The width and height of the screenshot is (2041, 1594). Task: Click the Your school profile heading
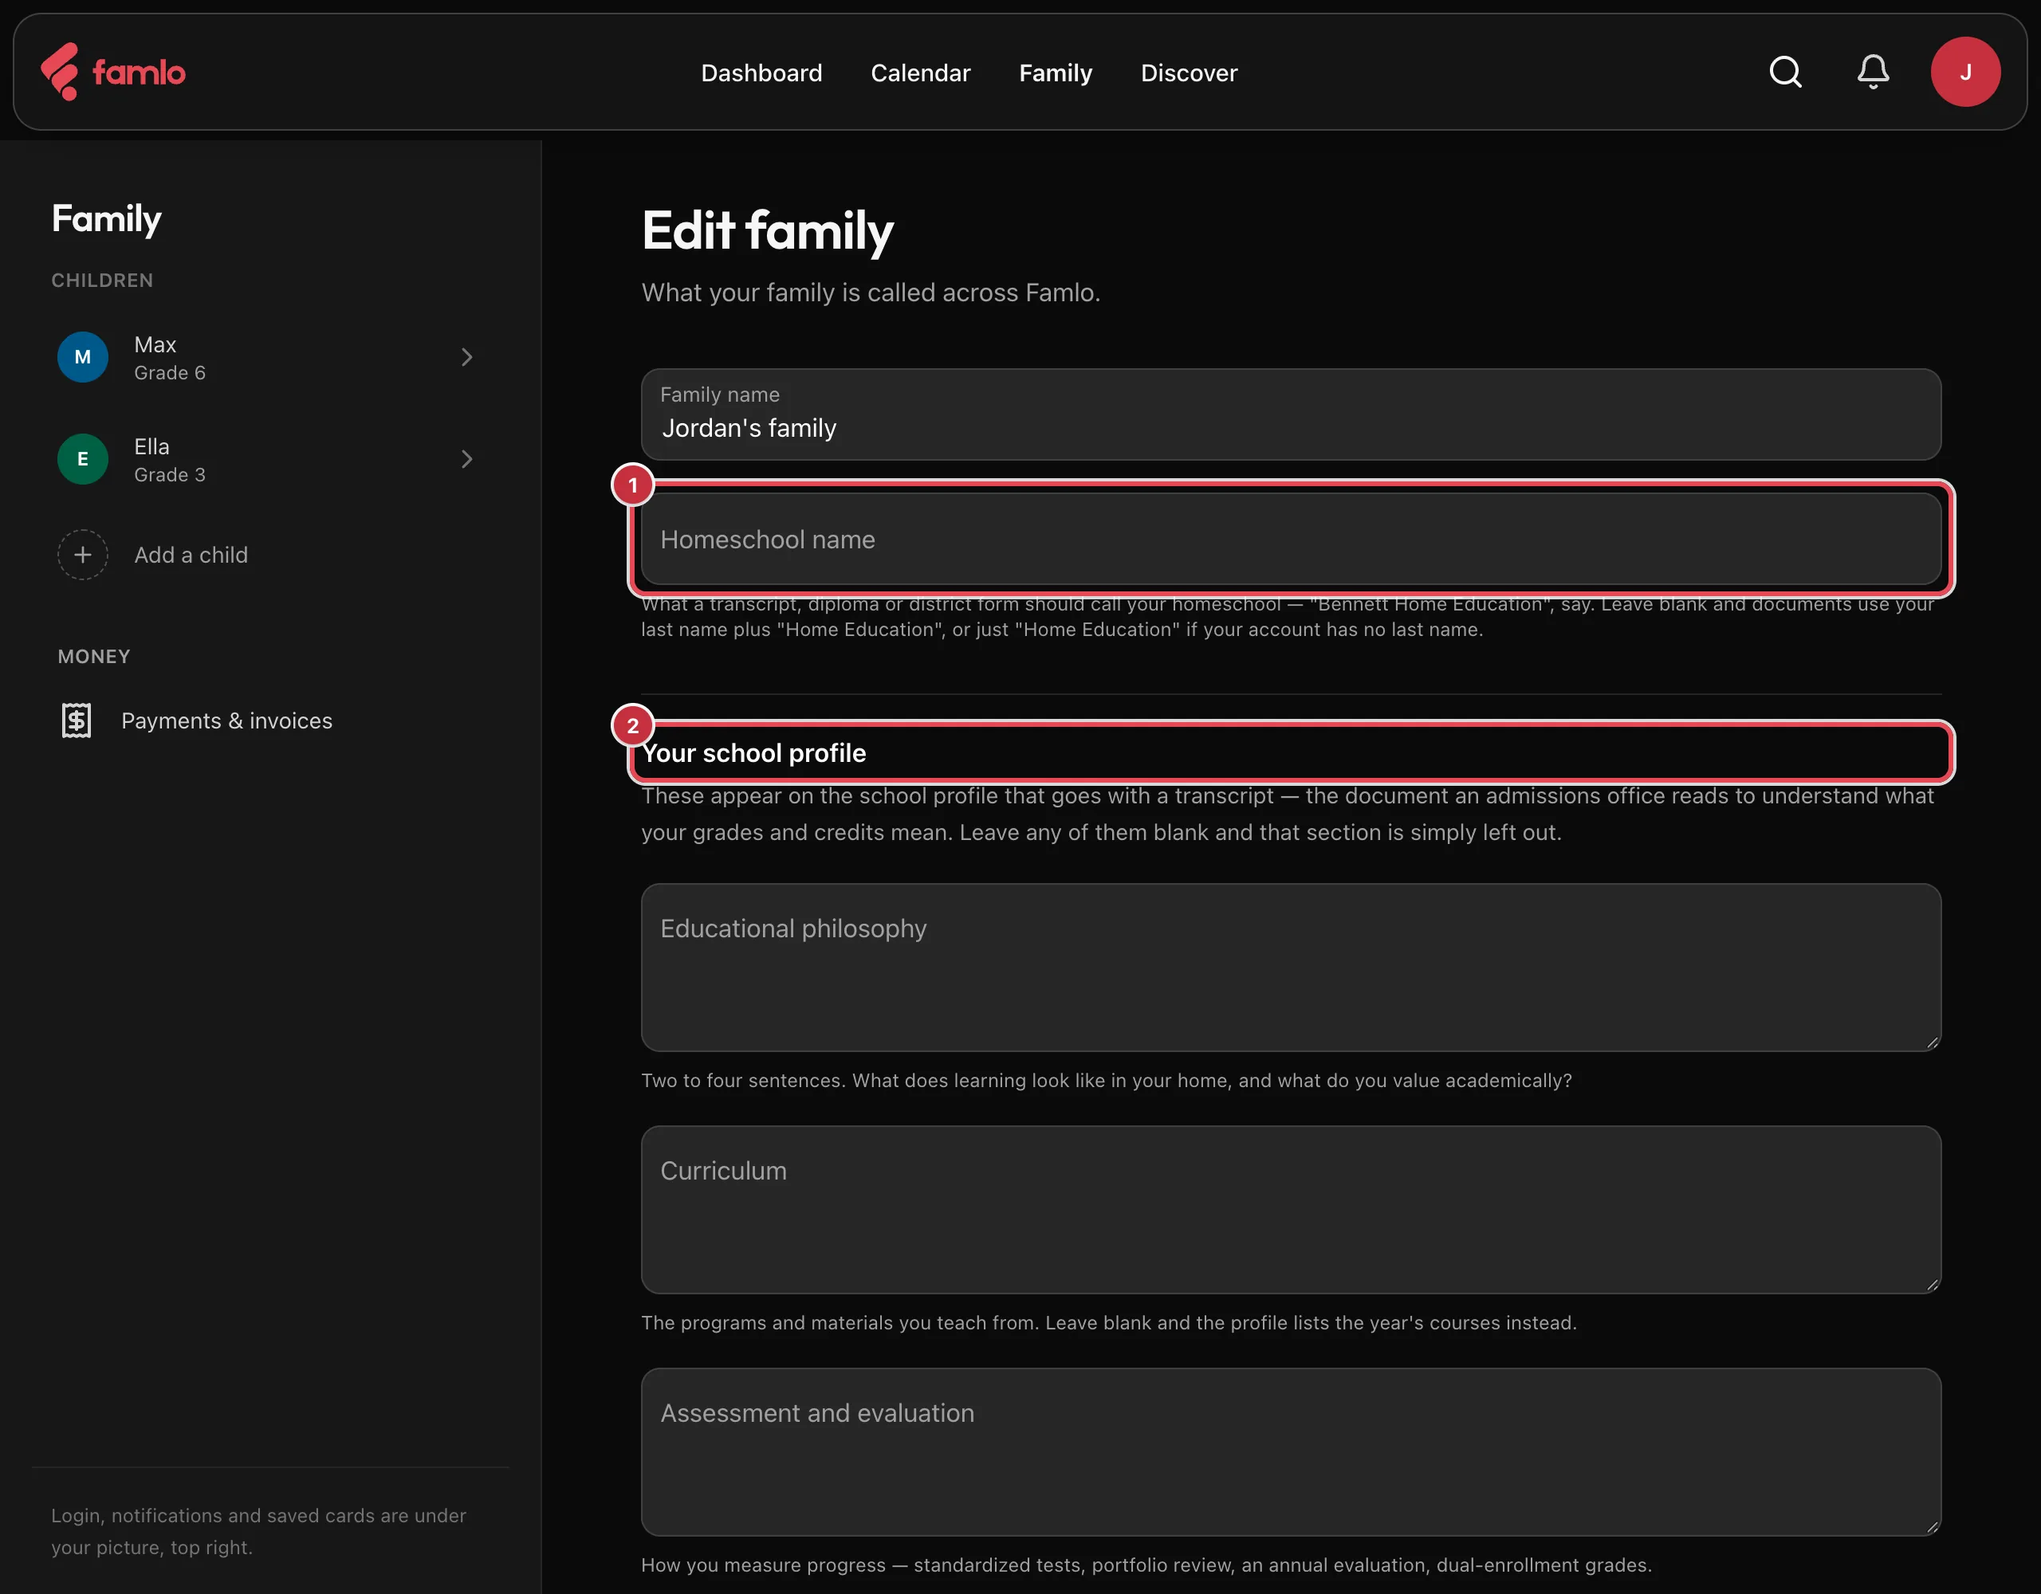pos(754,753)
